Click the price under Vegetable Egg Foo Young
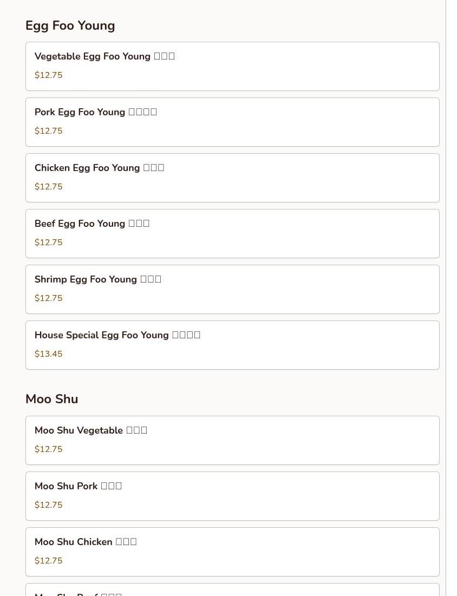 point(49,75)
